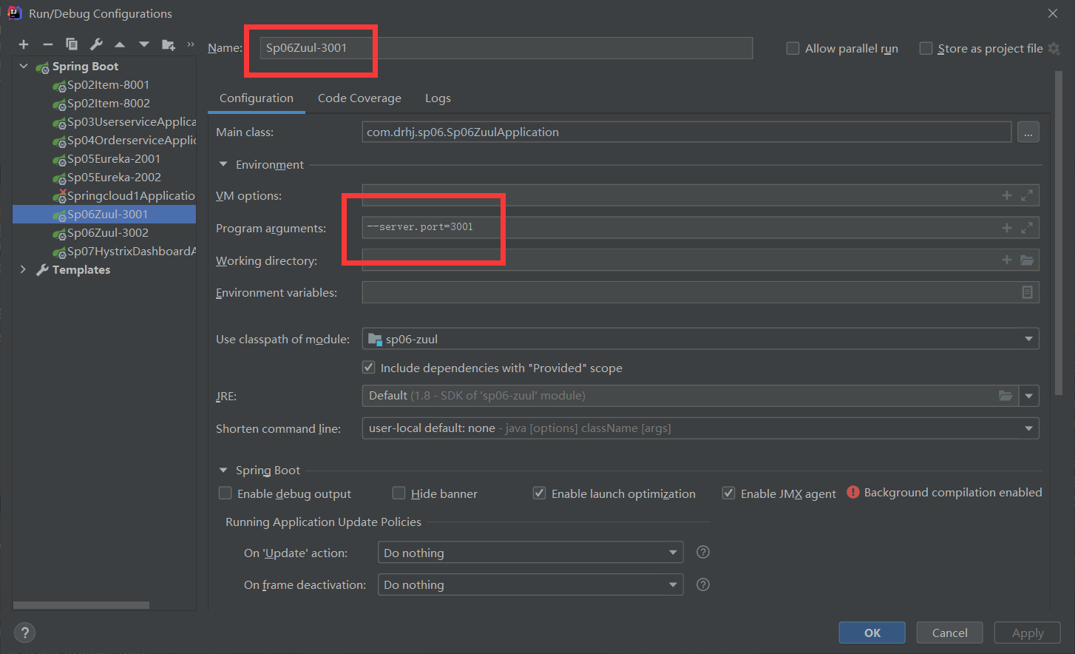Switch to the Configuration tab
Image resolution: width=1075 pixels, height=654 pixels.
tap(257, 98)
